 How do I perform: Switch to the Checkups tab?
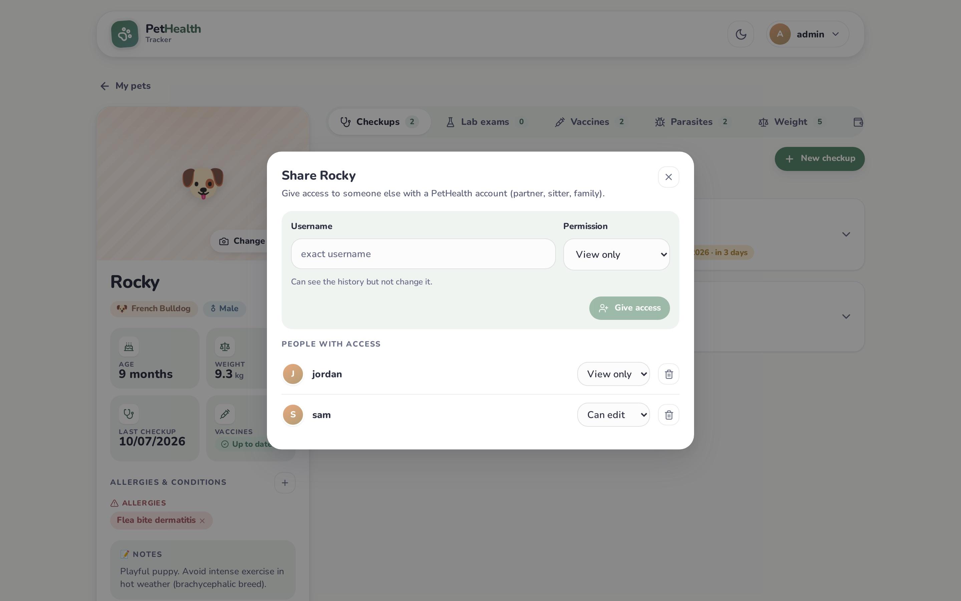[379, 122]
